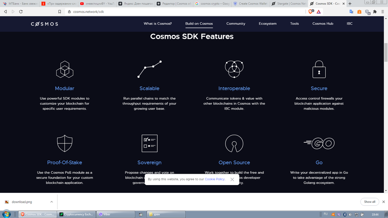Reload the page with the refresh icon

[21, 12]
